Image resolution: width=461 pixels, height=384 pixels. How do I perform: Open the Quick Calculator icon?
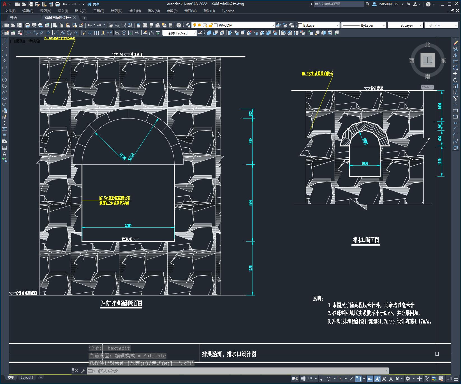(171, 25)
